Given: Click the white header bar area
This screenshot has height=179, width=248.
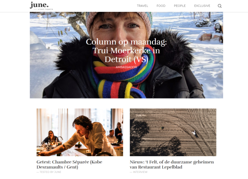Looking at the screenshot, I should point(95,6).
